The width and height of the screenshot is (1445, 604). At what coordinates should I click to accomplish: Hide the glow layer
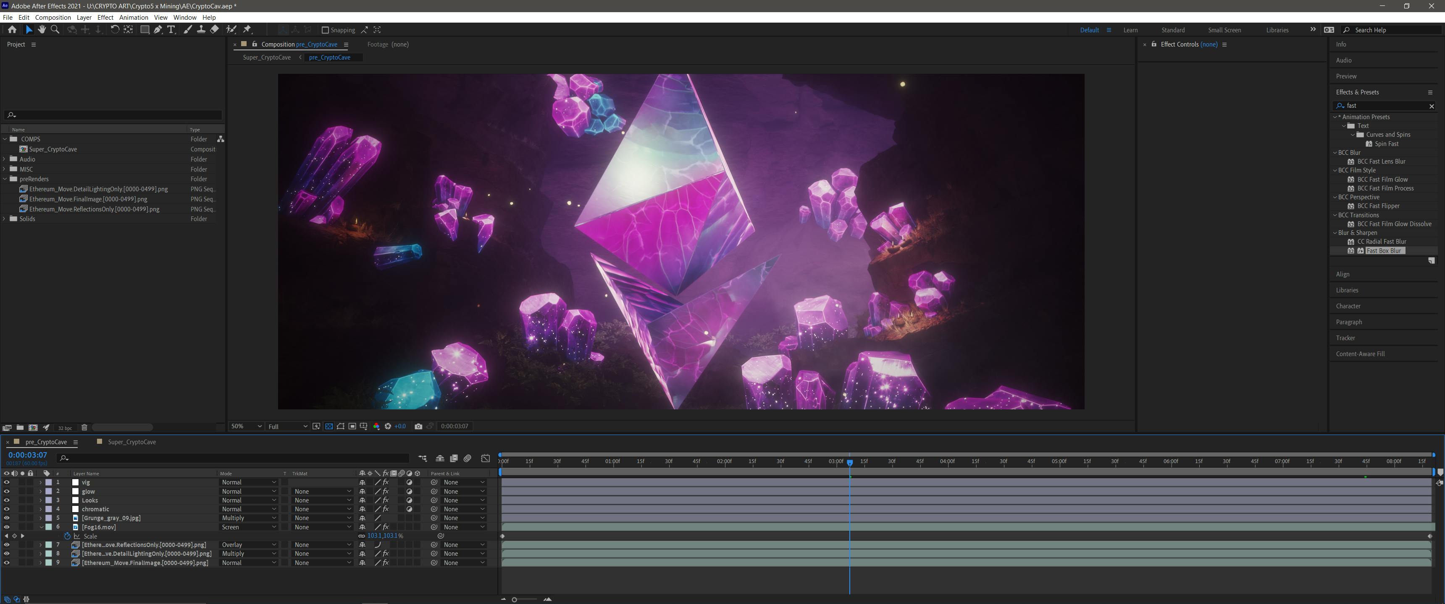[x=7, y=492]
